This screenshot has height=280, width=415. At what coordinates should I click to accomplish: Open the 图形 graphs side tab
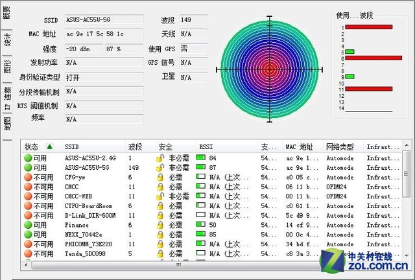tap(7, 66)
